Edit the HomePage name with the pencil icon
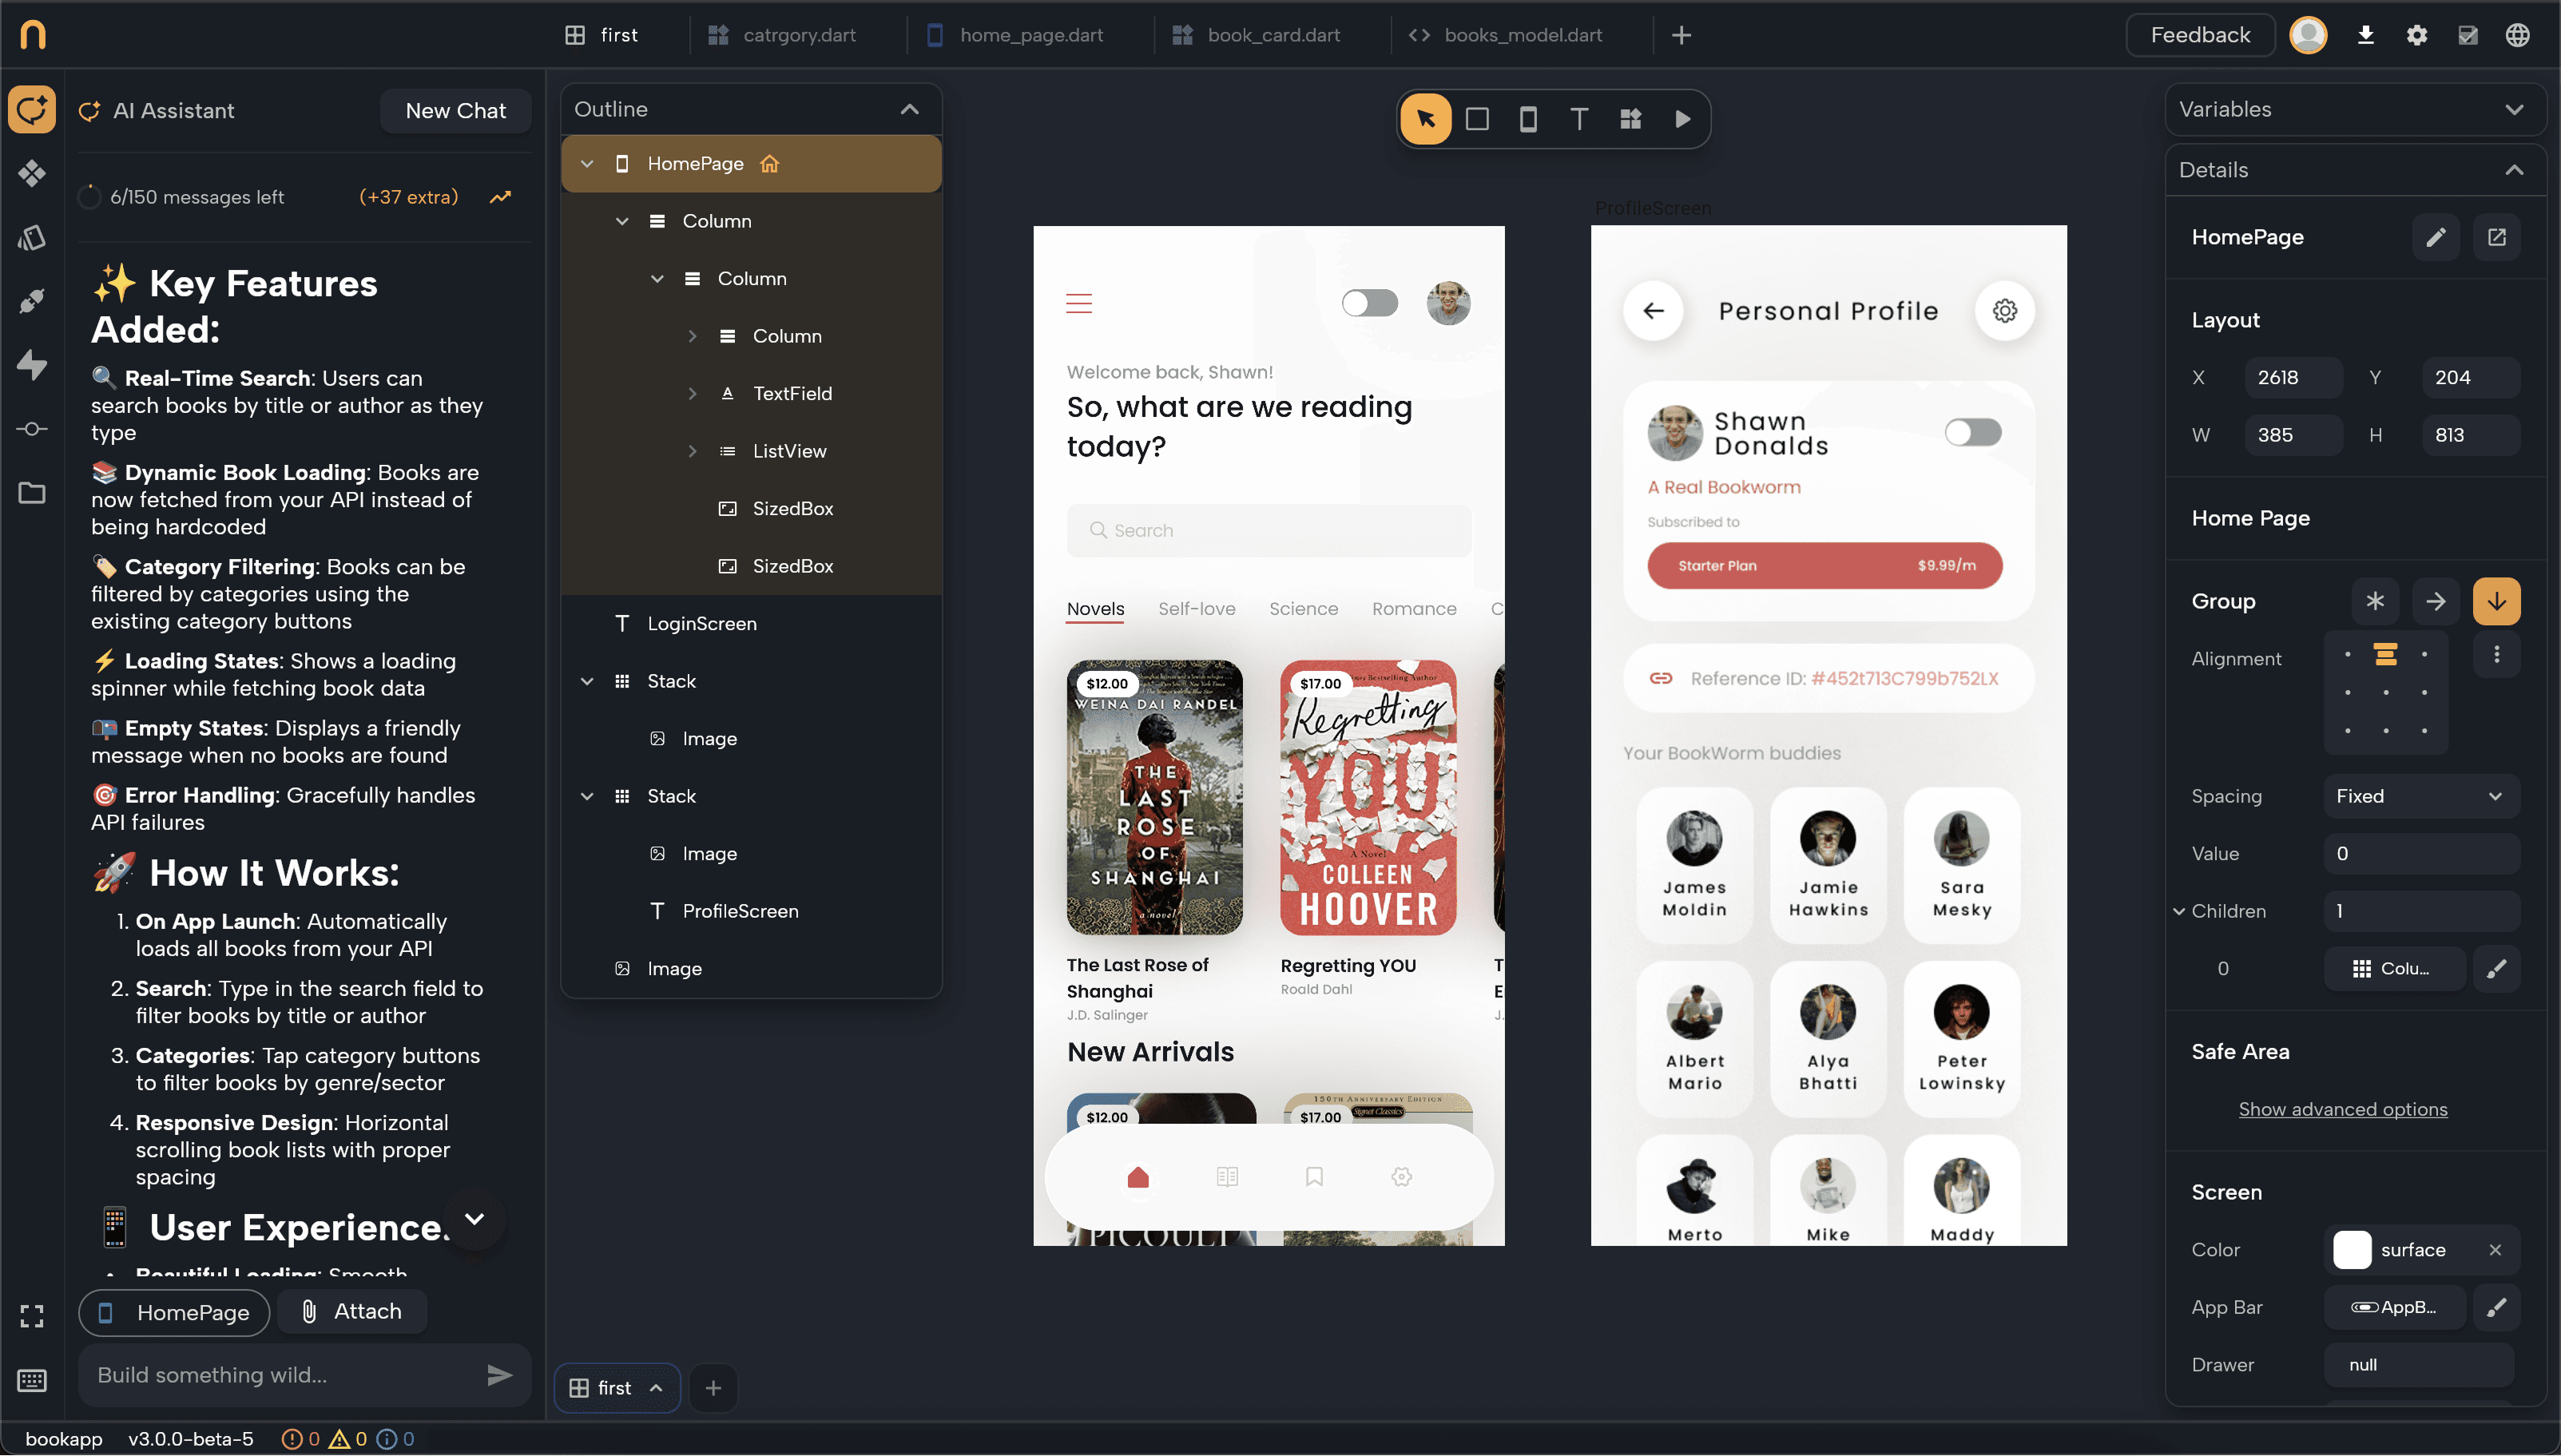This screenshot has height=1456, width=2561. [2437, 237]
